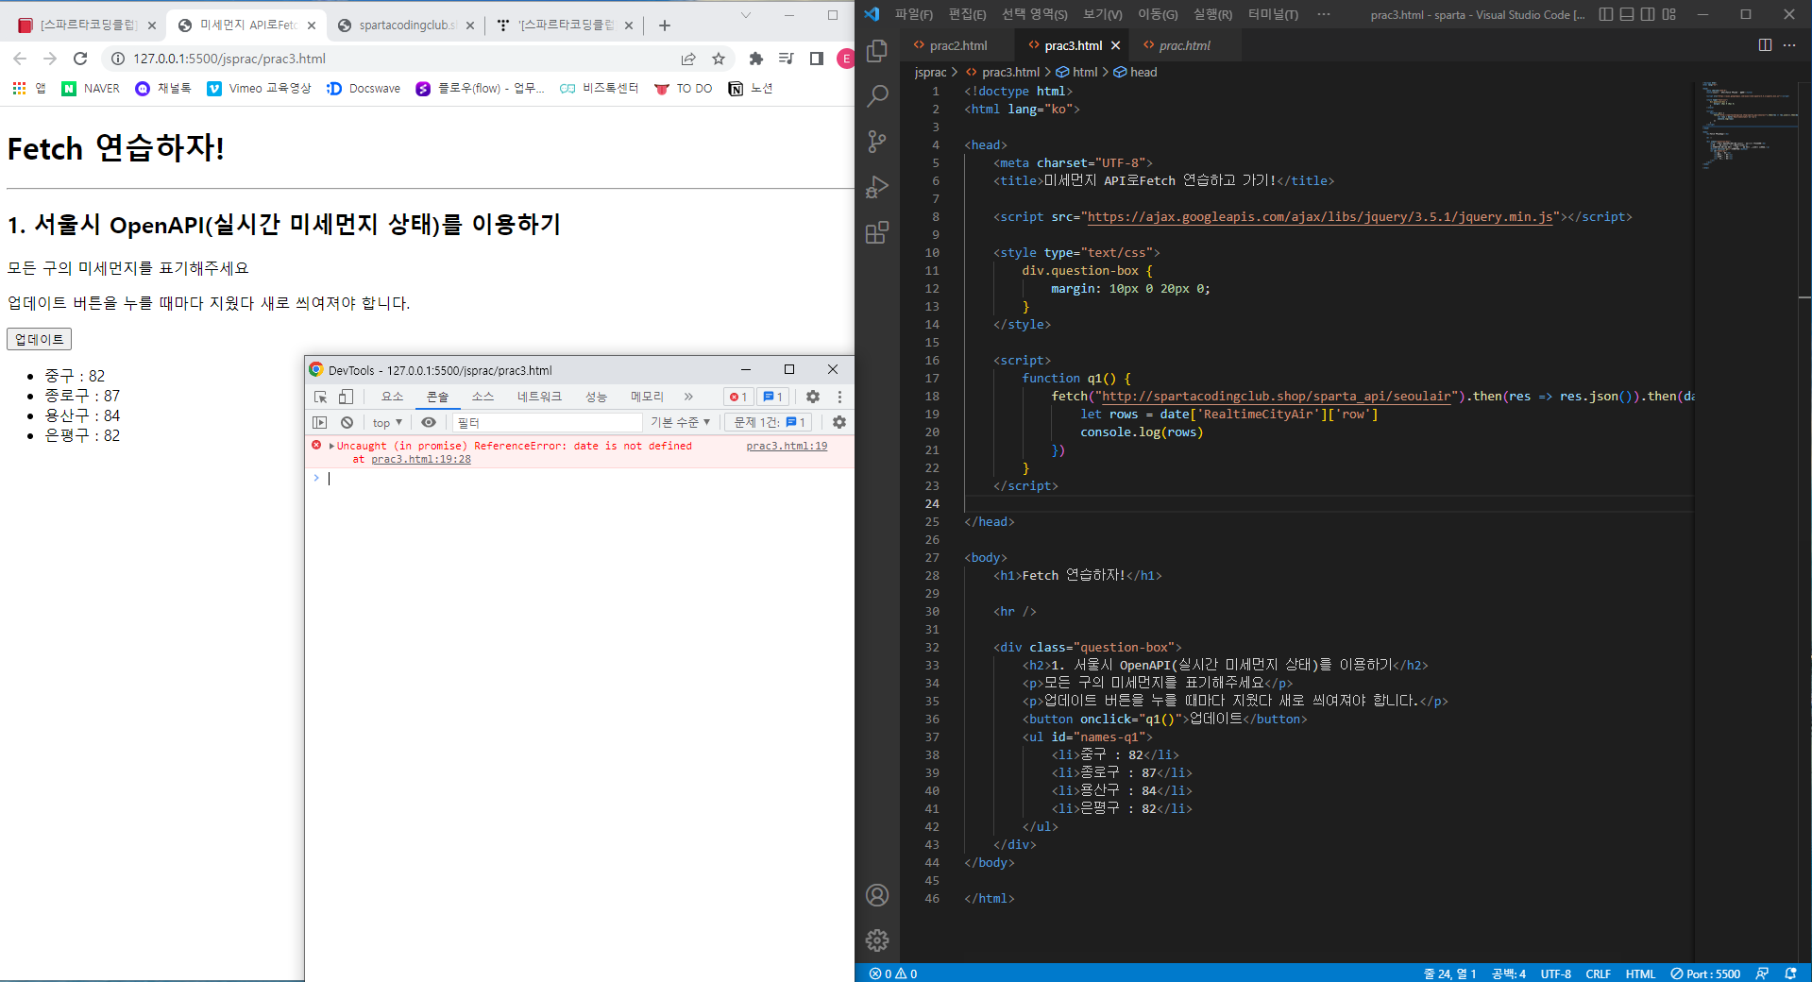The width and height of the screenshot is (1812, 982).
Task: Click the 문제 1건 issues button in DevTools
Action: [770, 422]
